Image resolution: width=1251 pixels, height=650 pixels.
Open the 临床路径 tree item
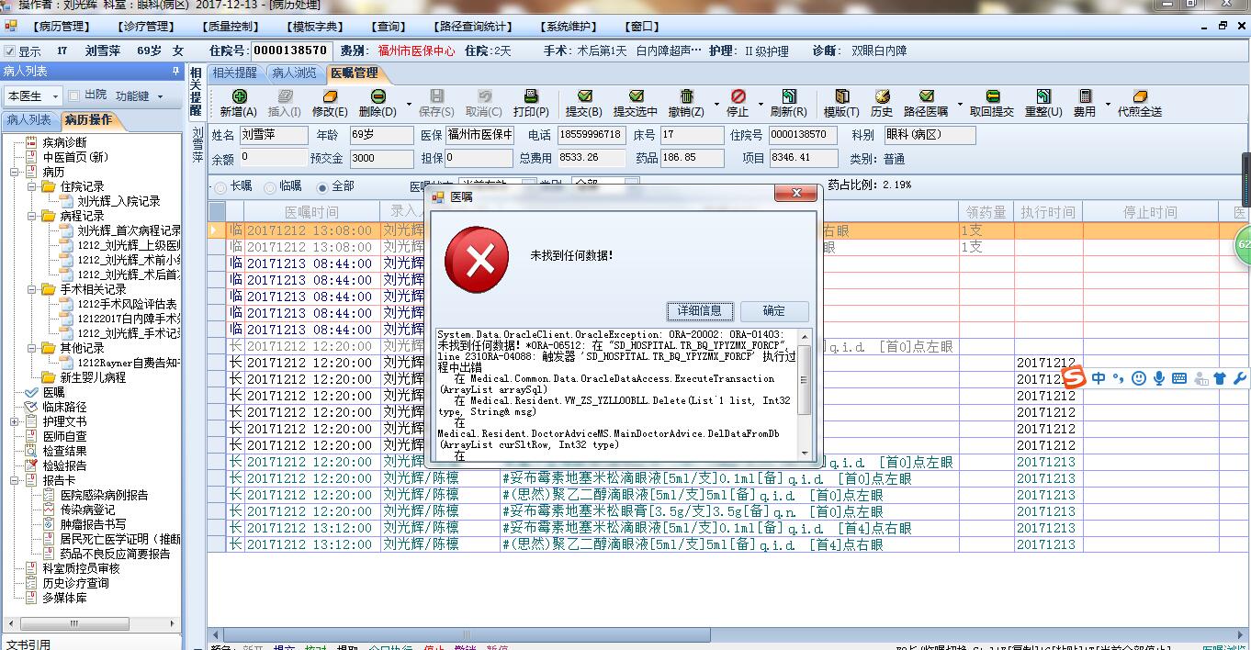(x=64, y=407)
